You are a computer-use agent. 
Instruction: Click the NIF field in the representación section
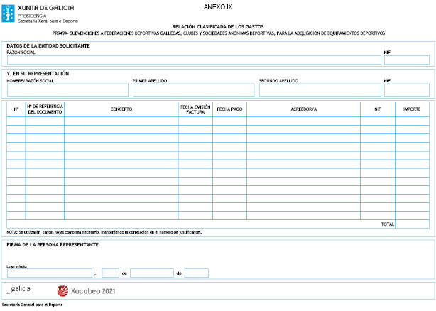click(406, 90)
